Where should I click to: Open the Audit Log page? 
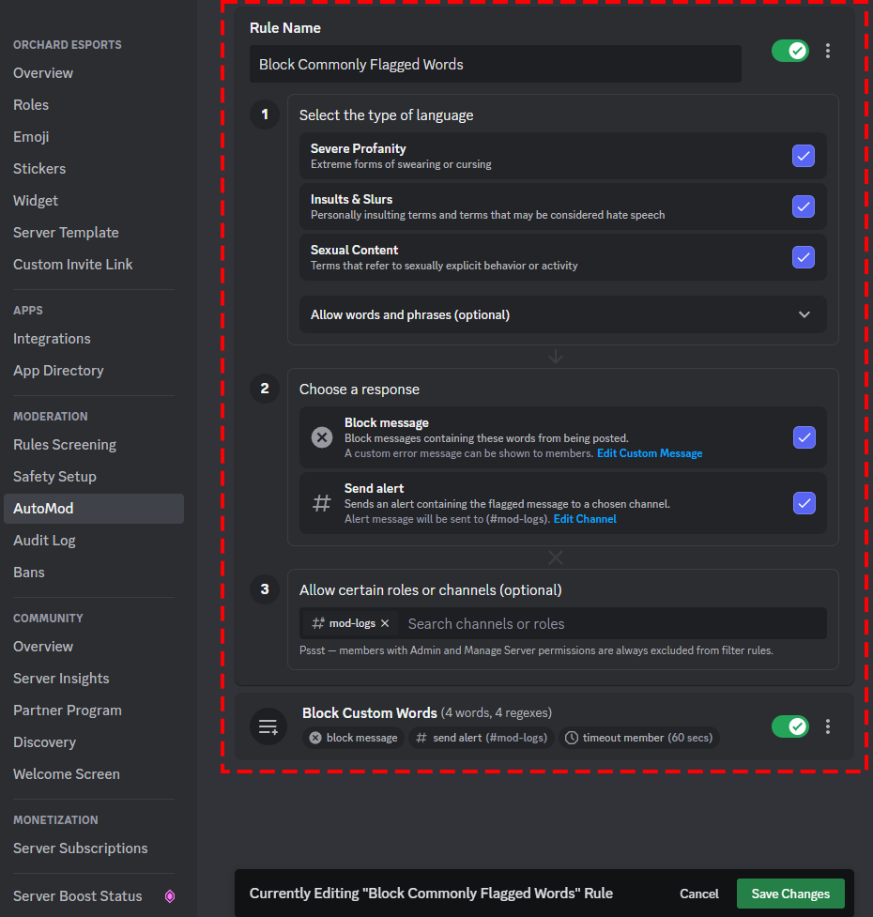click(x=44, y=540)
